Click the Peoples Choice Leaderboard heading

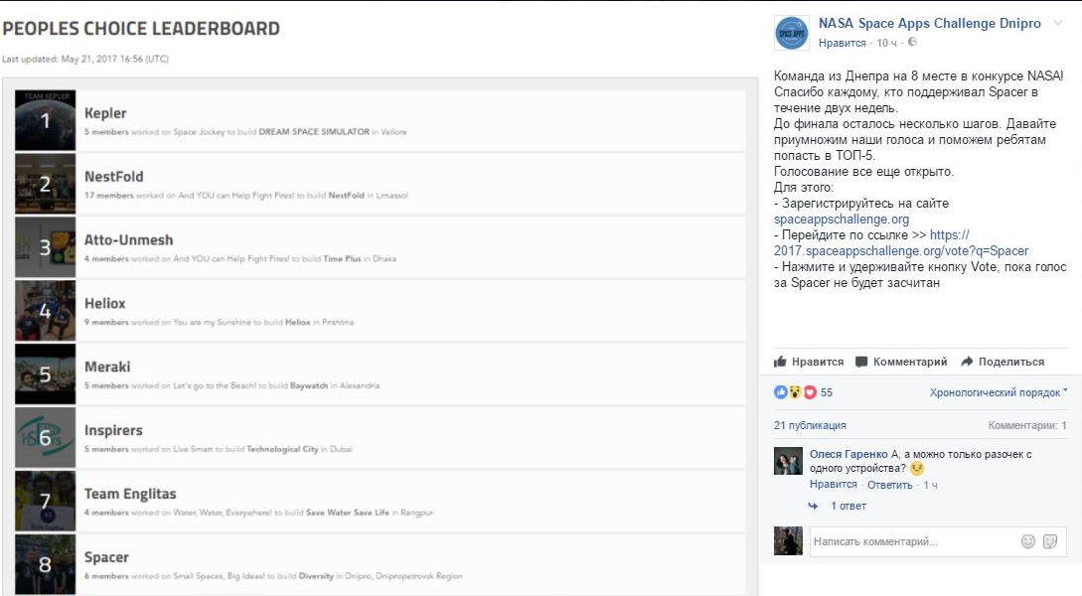(x=141, y=28)
